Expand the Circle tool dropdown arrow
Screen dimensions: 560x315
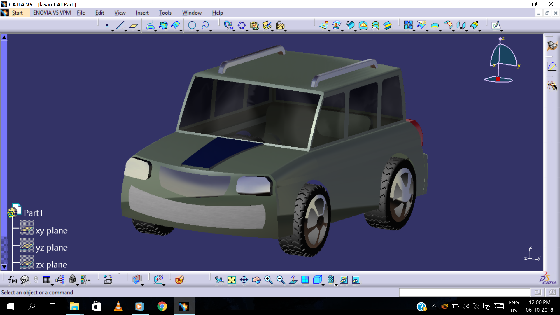197,31
